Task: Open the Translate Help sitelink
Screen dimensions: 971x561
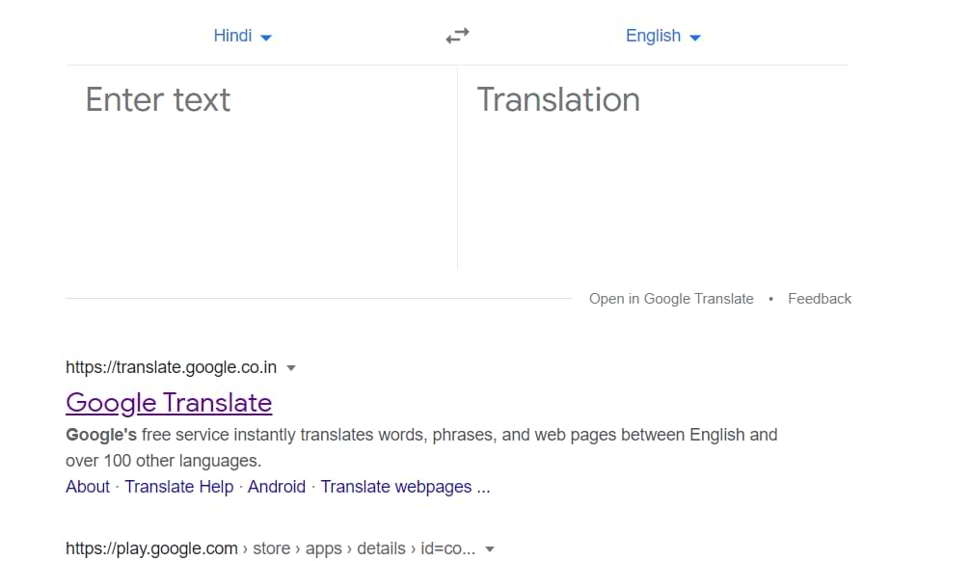Action: [179, 487]
